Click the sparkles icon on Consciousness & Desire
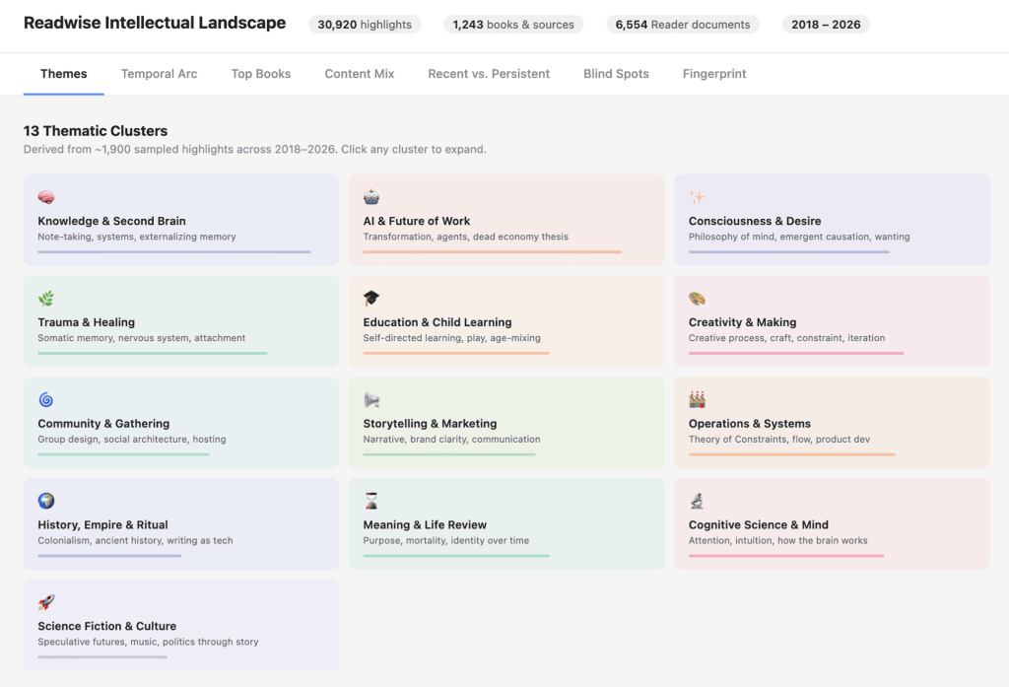The height and width of the screenshot is (687, 1009). pos(697,197)
